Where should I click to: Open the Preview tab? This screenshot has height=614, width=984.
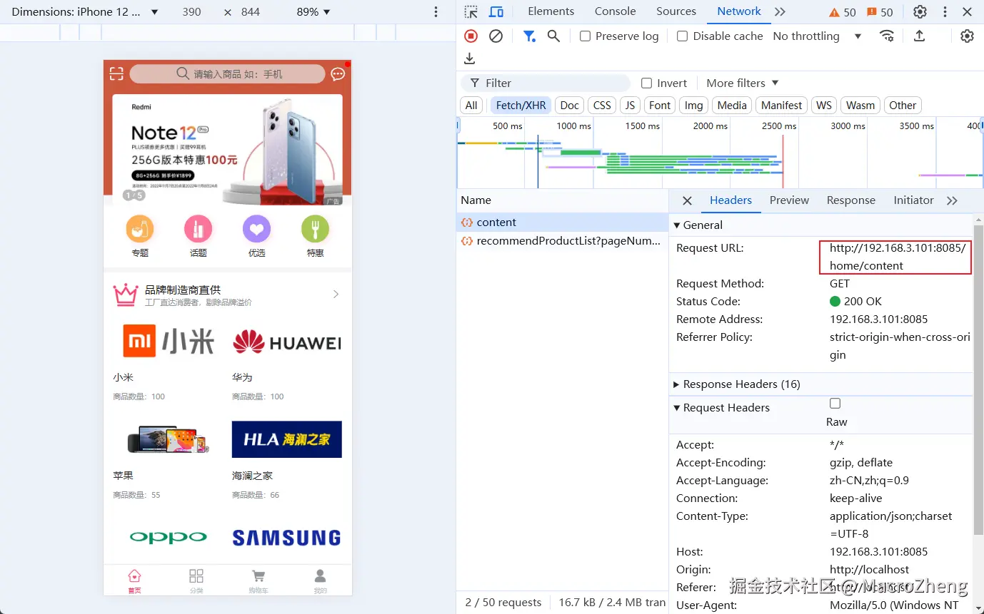pyautogui.click(x=789, y=200)
